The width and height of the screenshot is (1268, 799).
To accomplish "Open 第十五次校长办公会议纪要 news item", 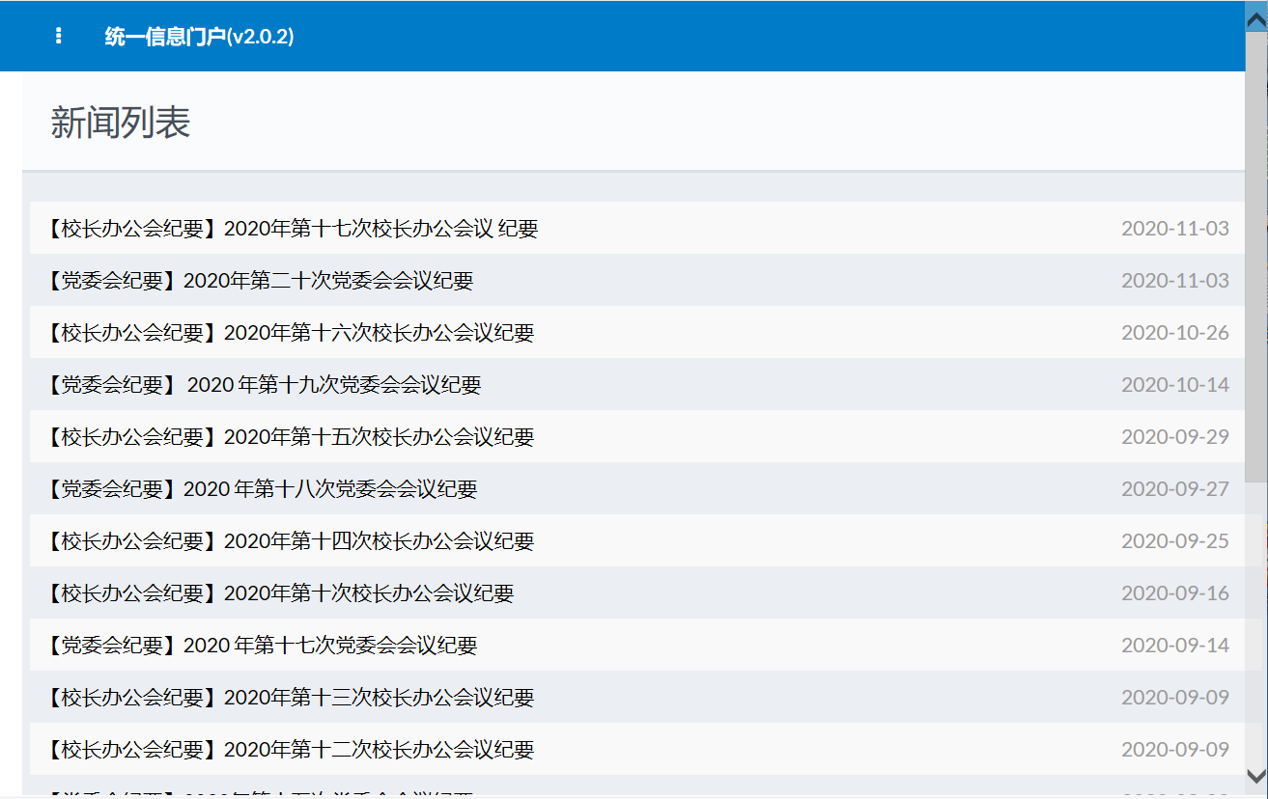I will point(290,437).
